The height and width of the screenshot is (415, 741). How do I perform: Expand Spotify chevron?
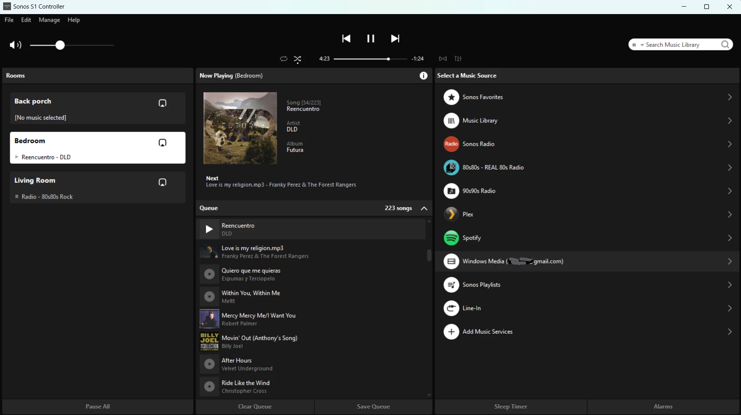click(730, 238)
